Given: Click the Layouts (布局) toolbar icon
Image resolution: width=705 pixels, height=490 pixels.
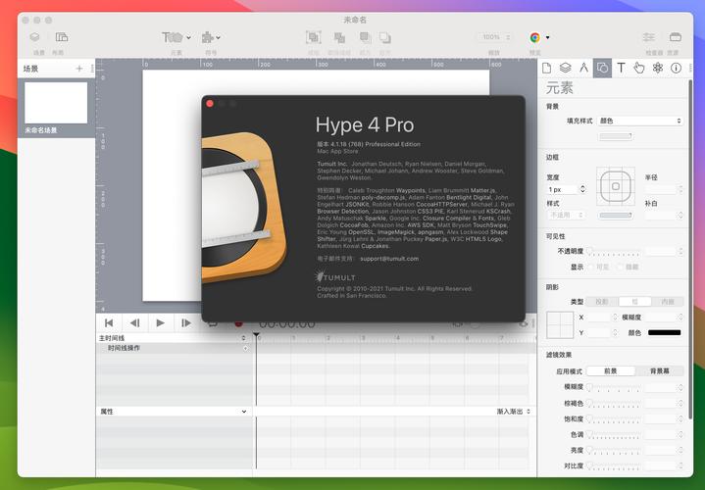Looking at the screenshot, I should 61,37.
